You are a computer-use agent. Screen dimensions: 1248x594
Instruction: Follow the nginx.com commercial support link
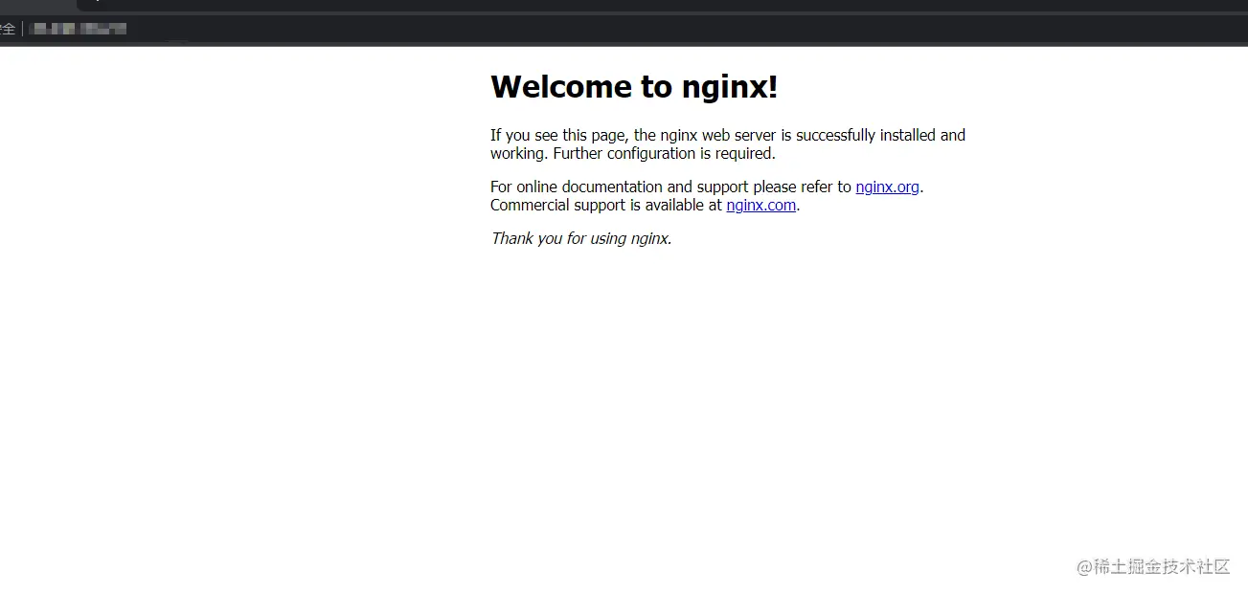point(760,205)
